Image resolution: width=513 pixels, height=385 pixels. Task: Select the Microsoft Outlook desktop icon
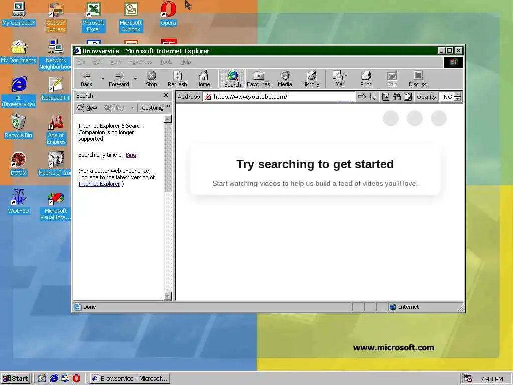pos(131,17)
